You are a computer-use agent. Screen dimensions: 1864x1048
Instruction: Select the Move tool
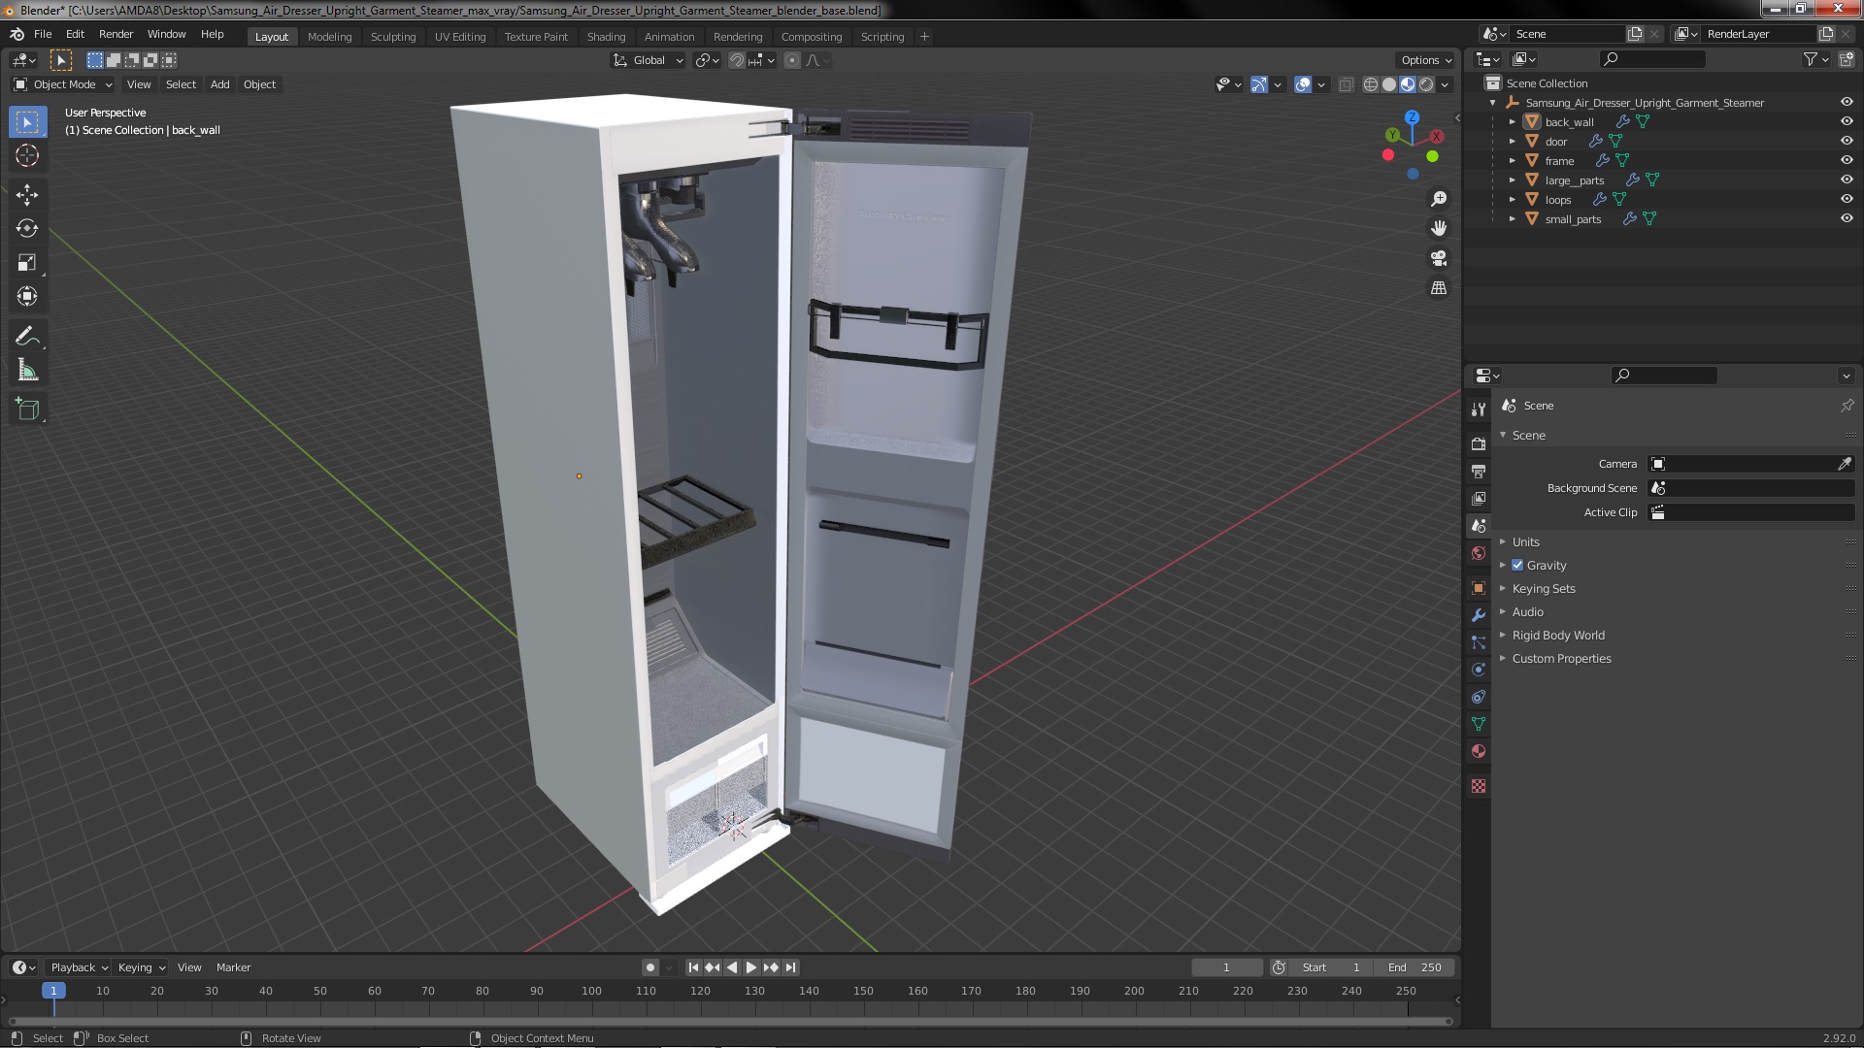click(27, 194)
